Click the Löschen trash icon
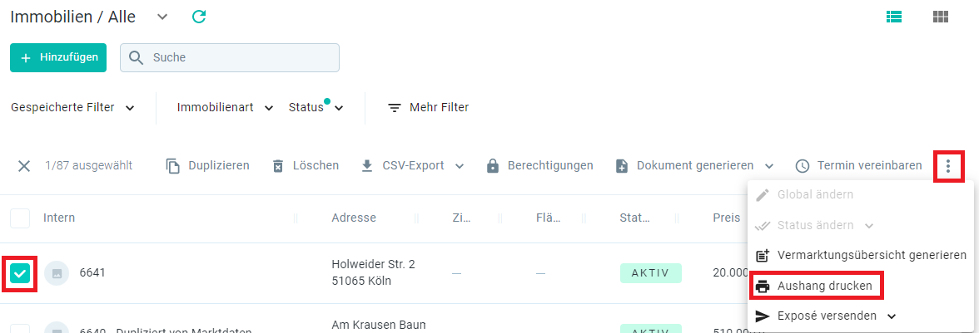 pos(278,166)
